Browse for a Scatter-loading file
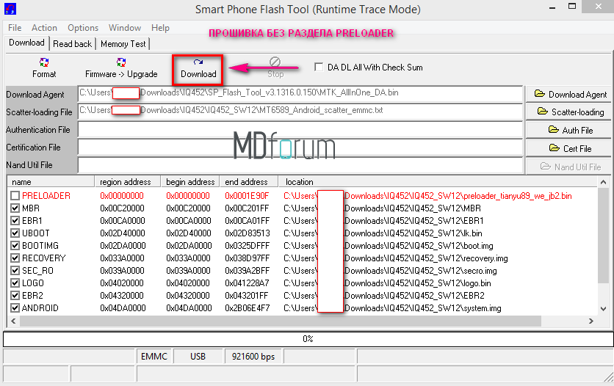614x386 pixels. pos(568,112)
